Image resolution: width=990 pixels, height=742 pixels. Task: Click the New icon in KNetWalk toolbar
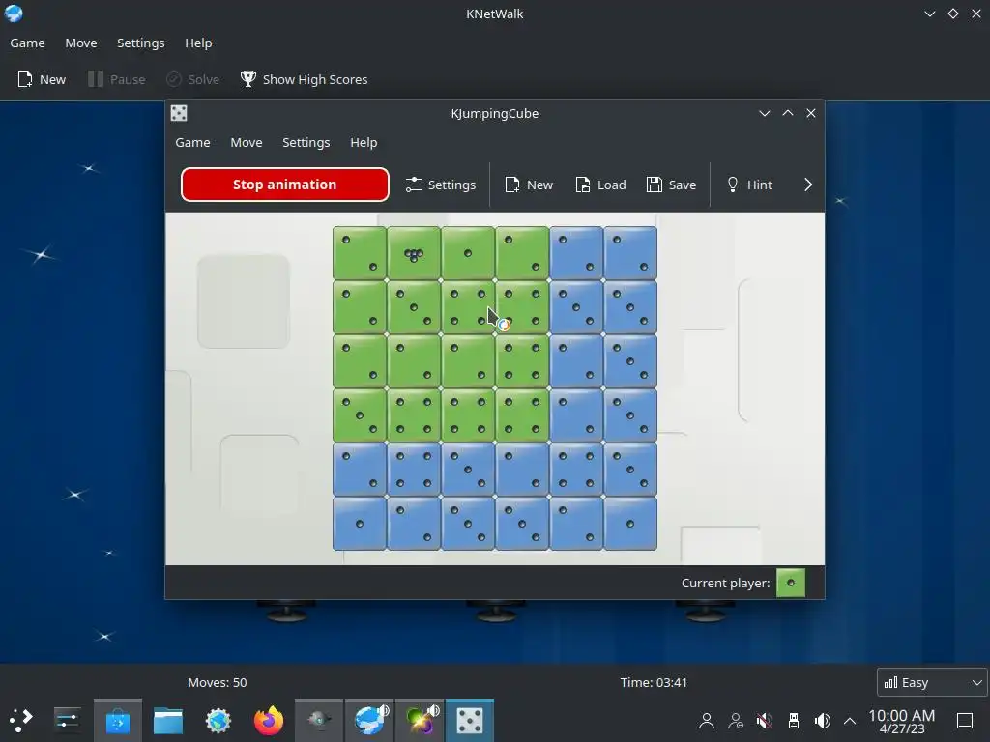[25, 79]
